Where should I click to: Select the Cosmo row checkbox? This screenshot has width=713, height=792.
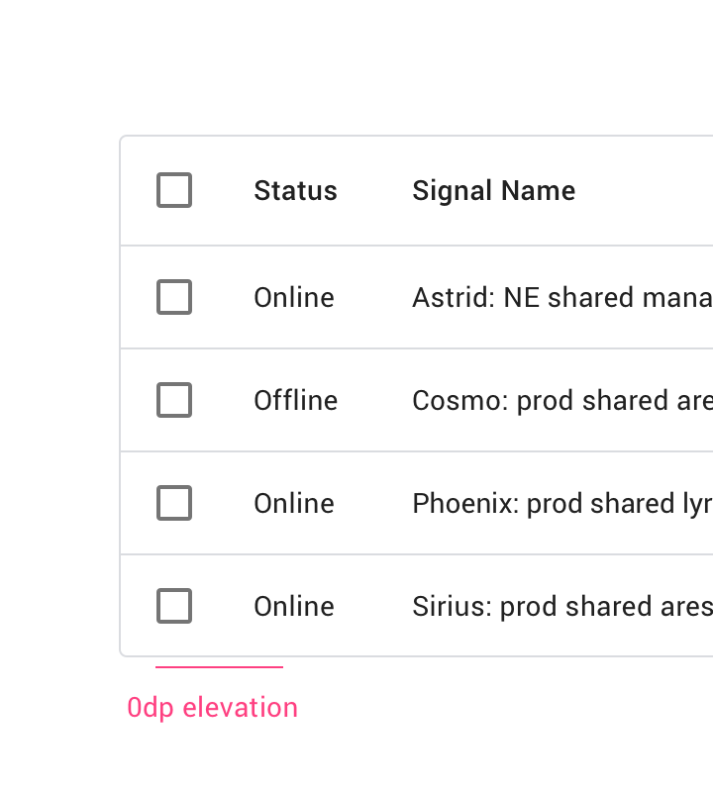coord(174,400)
